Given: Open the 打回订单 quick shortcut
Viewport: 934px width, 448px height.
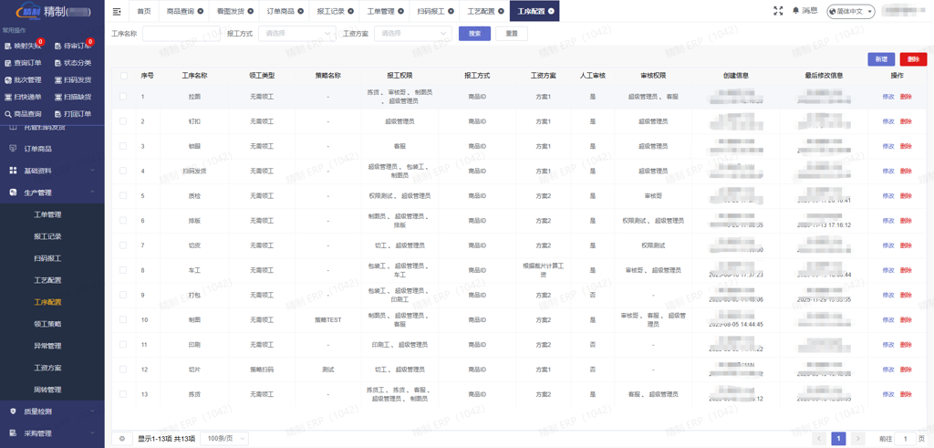Looking at the screenshot, I should pyautogui.click(x=73, y=114).
